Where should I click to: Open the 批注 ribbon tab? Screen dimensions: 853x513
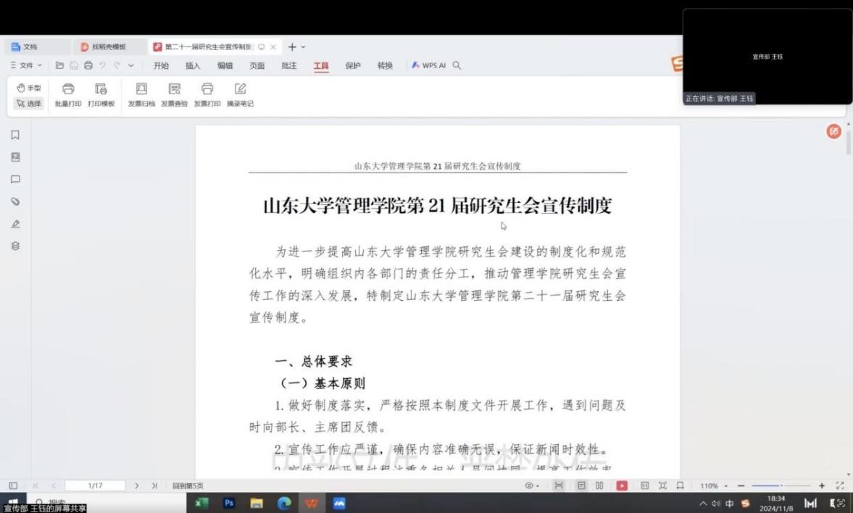[289, 65]
